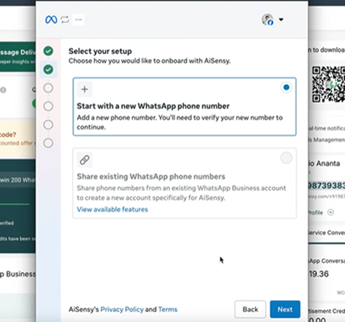Click the Back button
This screenshot has height=322, width=345.
point(250,309)
